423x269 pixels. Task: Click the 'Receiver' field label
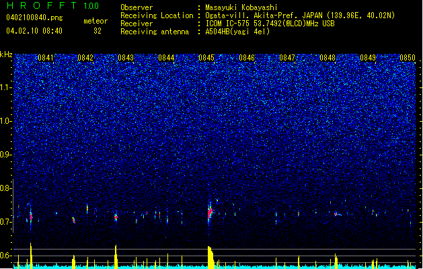(137, 24)
